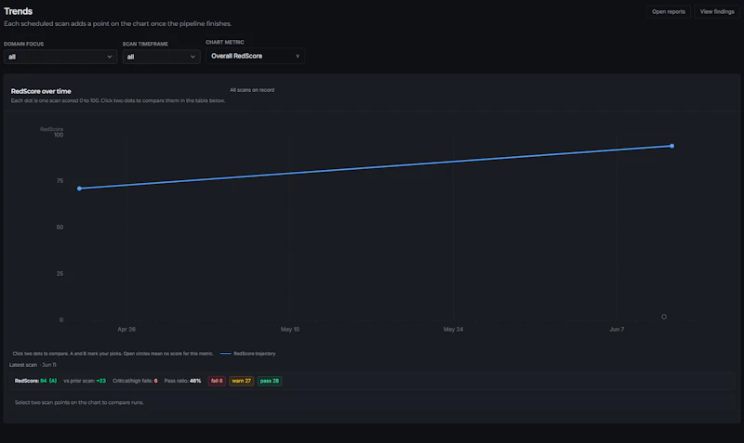Click the Trends heading
Image resolution: width=744 pixels, height=443 pixels.
point(18,11)
